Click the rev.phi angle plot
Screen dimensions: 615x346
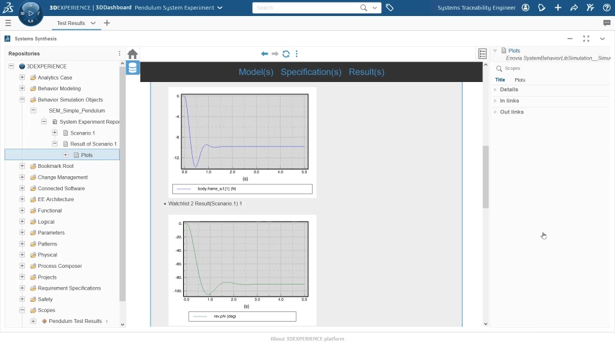click(242, 270)
